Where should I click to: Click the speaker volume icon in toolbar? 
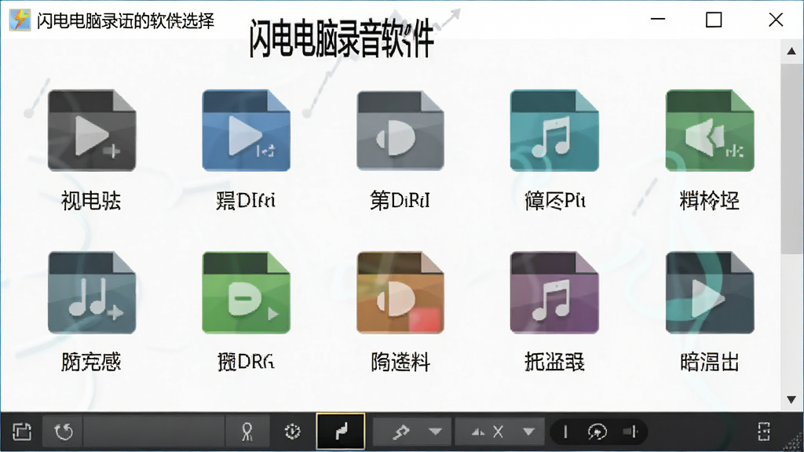[630, 432]
